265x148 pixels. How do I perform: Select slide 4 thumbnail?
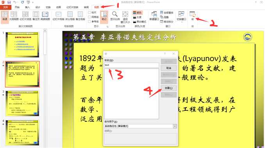(22, 133)
